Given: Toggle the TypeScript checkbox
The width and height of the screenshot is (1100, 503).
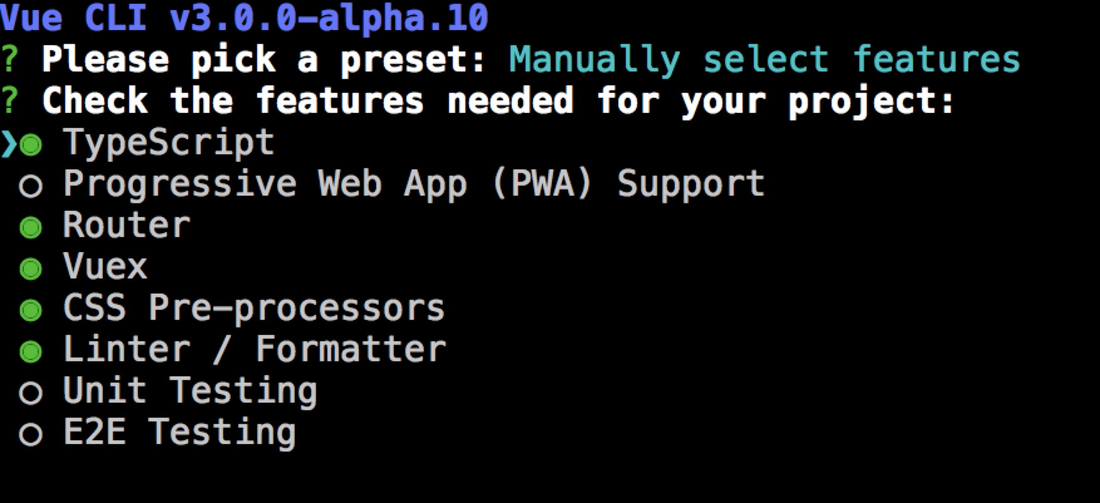Looking at the screenshot, I should 31,146.
